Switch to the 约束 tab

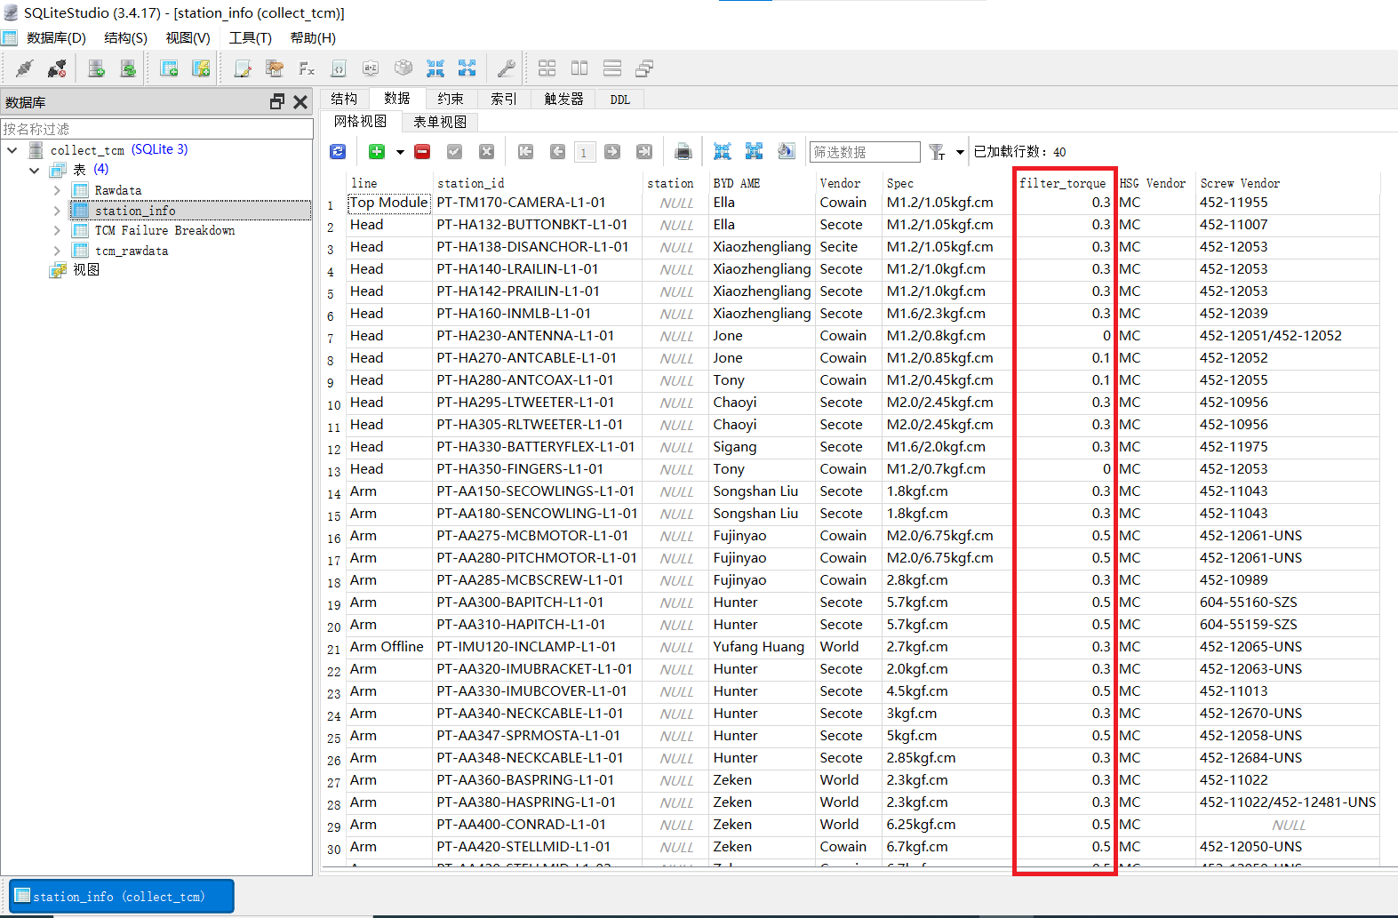451,99
